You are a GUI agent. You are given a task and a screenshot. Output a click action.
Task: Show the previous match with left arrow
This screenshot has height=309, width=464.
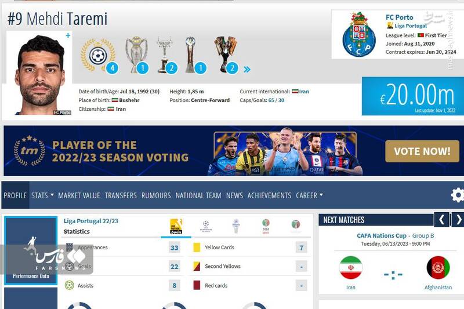tap(441, 220)
